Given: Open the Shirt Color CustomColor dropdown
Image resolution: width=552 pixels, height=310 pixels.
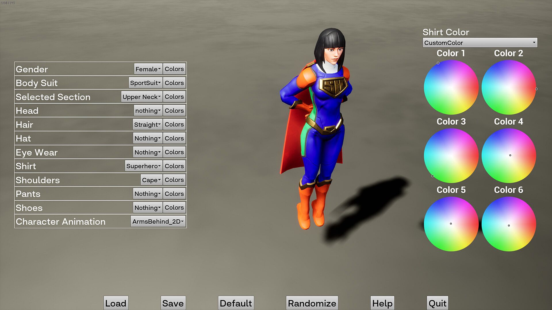Looking at the screenshot, I should pos(480,43).
